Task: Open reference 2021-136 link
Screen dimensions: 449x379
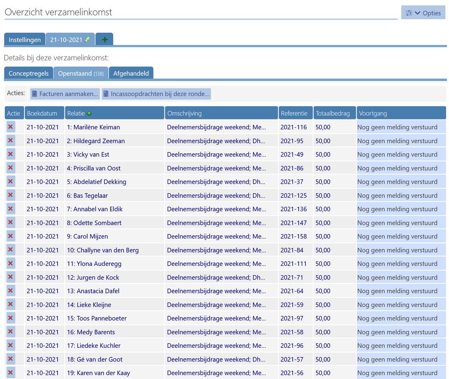Action: coord(293,209)
